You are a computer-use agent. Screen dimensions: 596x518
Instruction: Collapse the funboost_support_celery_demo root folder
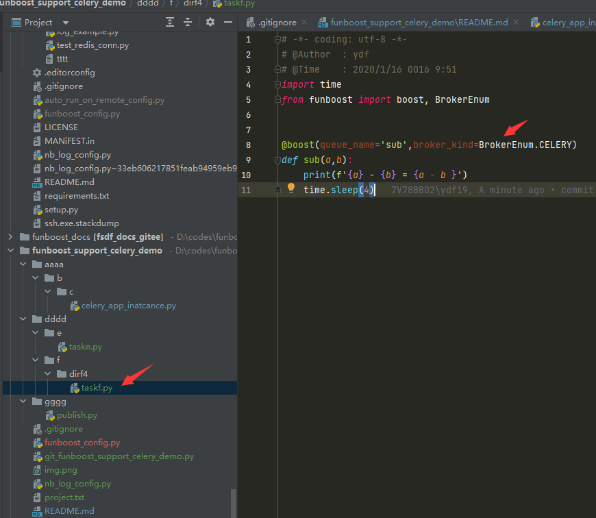[11, 251]
